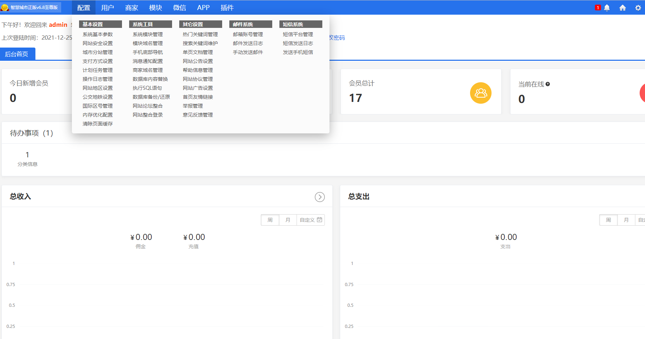
Task: Click the arrow circle next to 总收入
Action: point(319,197)
